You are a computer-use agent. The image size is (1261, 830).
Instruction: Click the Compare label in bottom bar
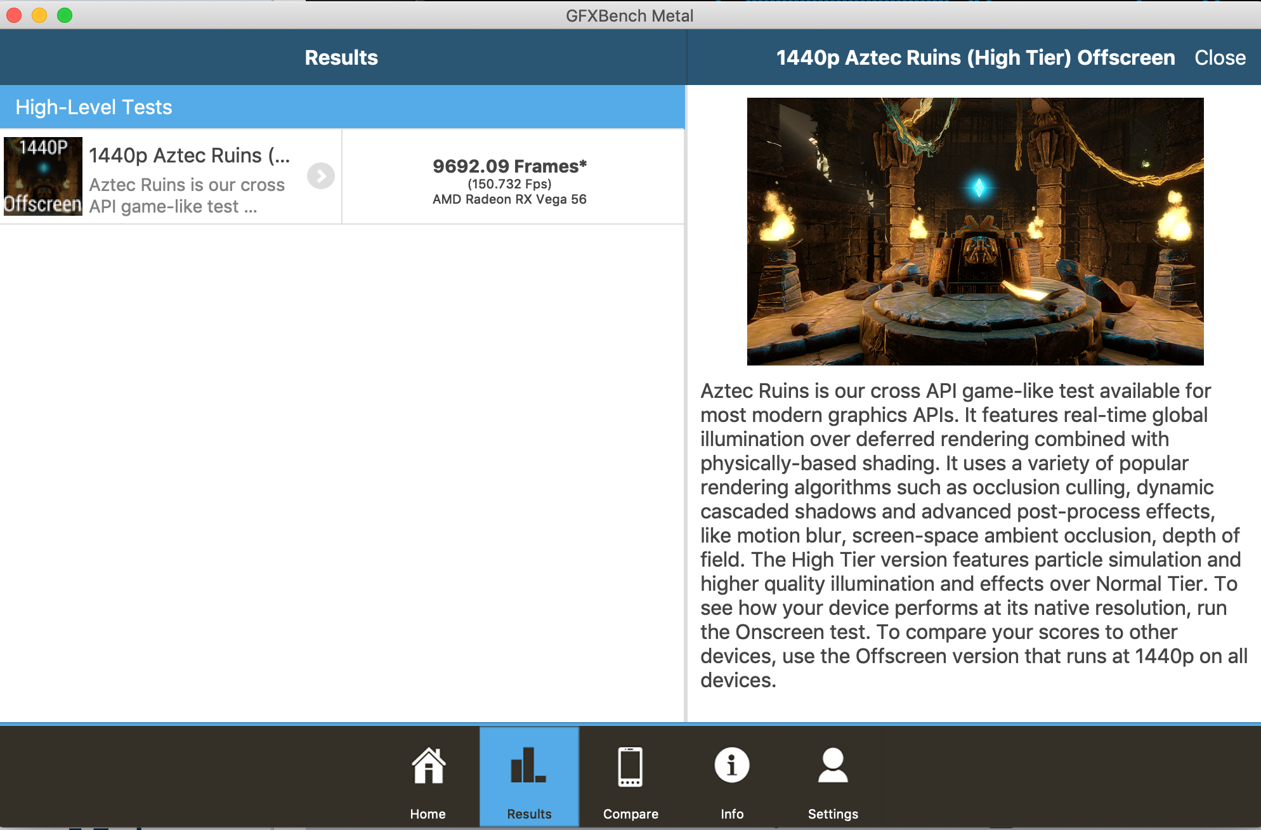(x=630, y=814)
